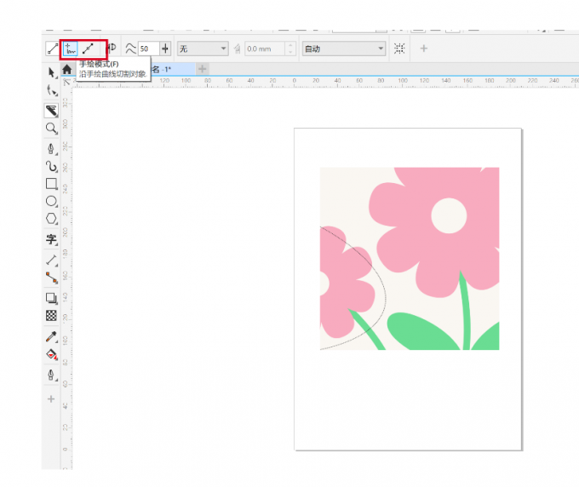Select the 2-point line knife mode
The height and width of the screenshot is (487, 579).
[x=53, y=49]
